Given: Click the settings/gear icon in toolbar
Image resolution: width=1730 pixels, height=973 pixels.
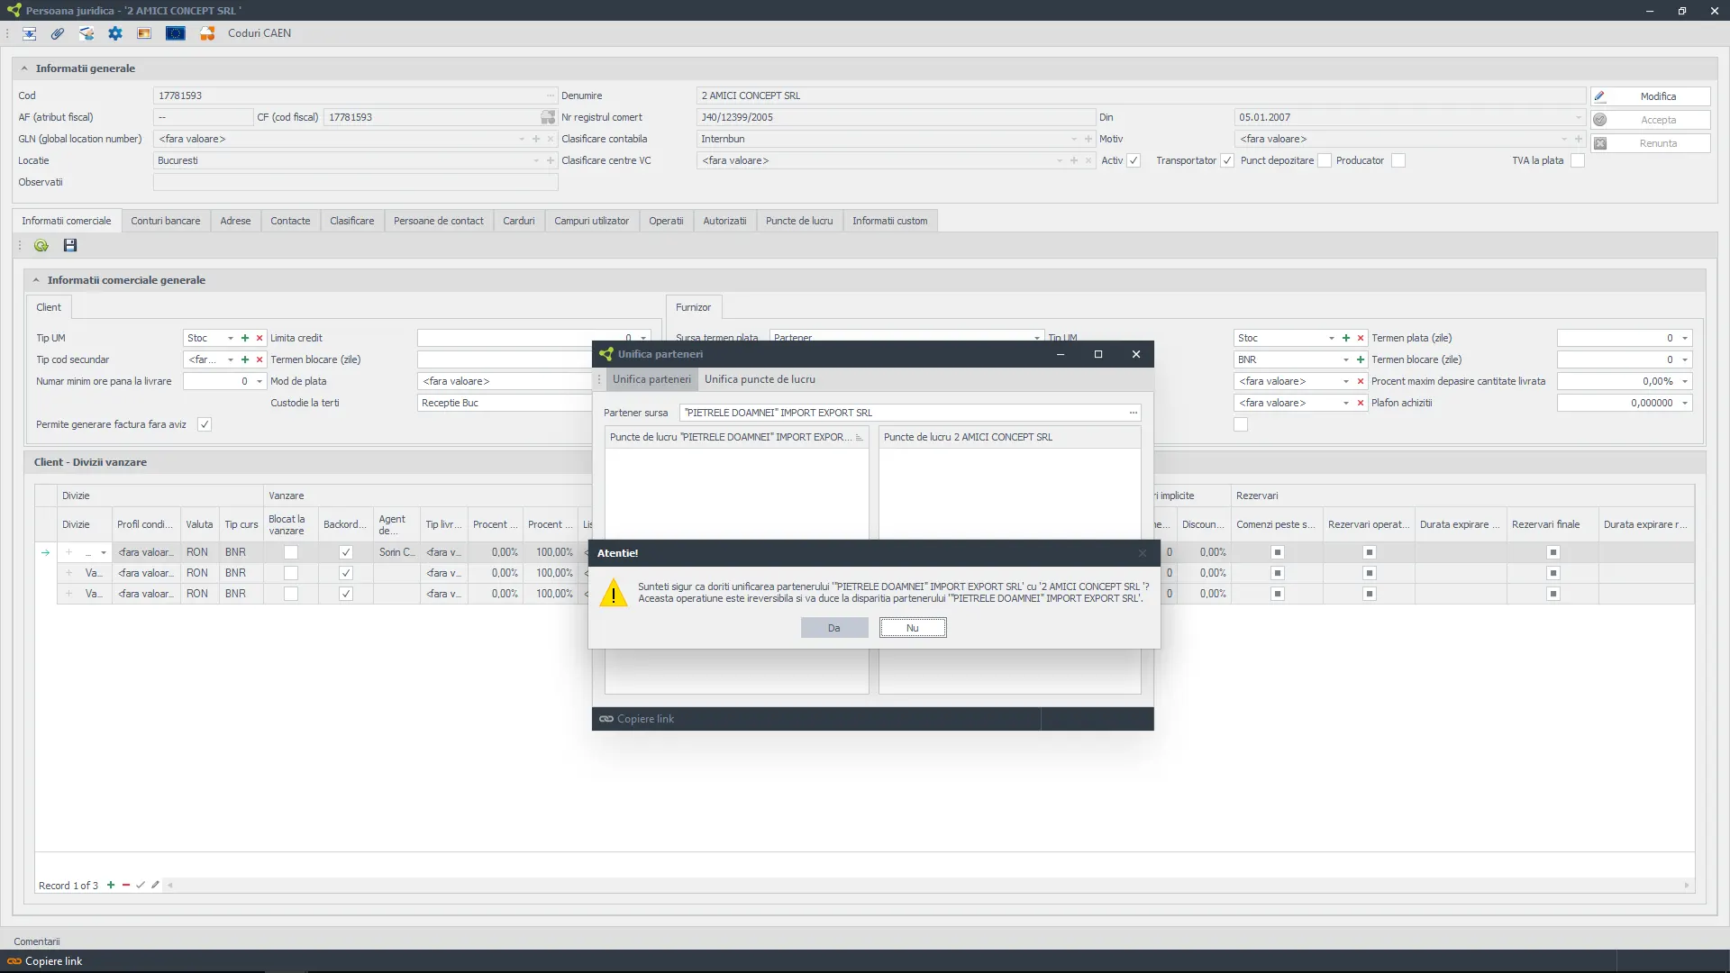Looking at the screenshot, I should tap(115, 33).
